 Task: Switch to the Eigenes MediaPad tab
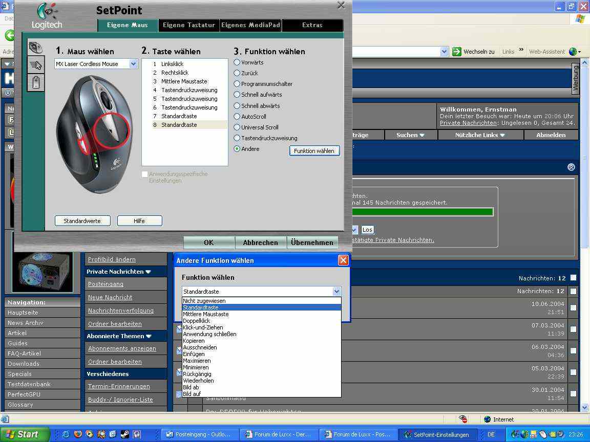[250, 25]
